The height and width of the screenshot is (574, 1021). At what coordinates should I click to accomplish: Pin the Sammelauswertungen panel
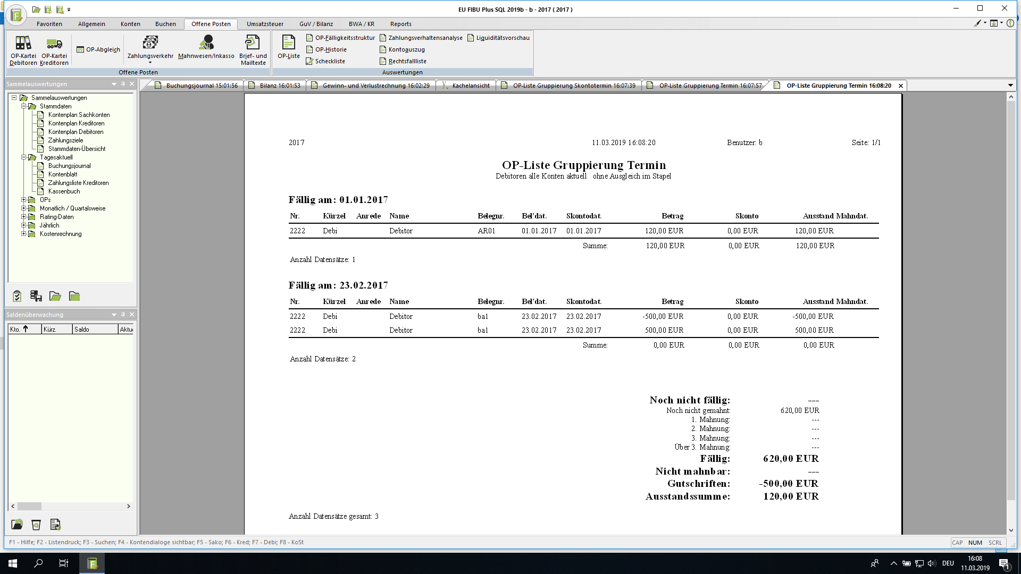(x=123, y=84)
